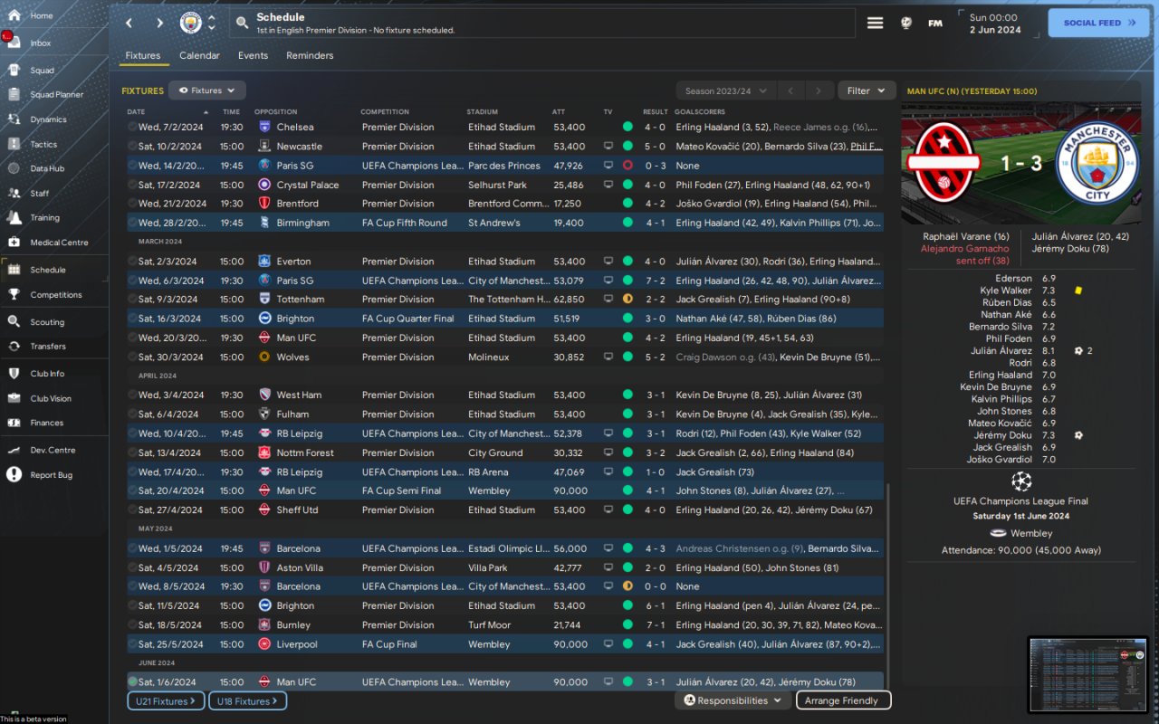Open the Filter dropdown
This screenshot has width=1159, height=724.
[x=867, y=90]
